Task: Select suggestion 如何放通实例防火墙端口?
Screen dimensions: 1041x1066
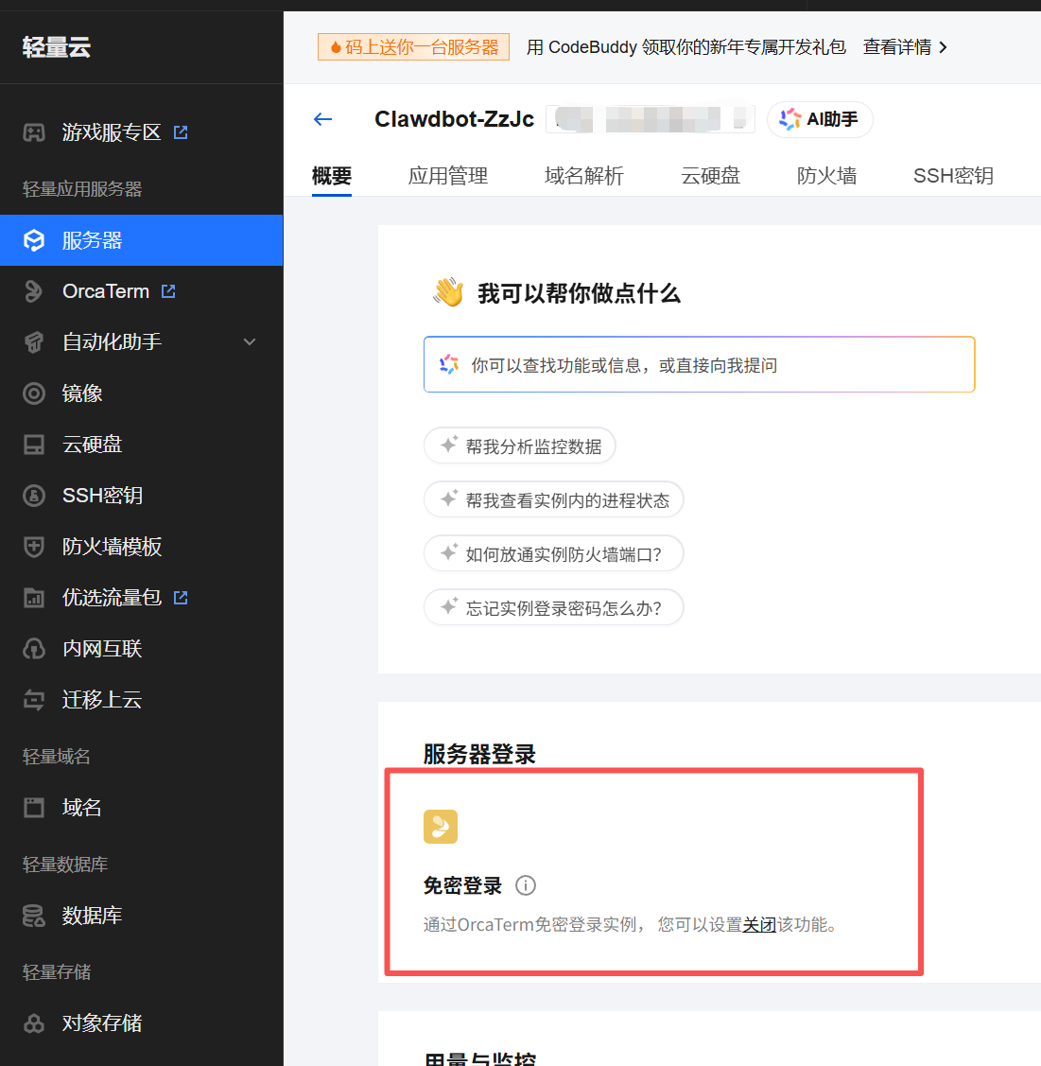Action: pyautogui.click(x=554, y=553)
